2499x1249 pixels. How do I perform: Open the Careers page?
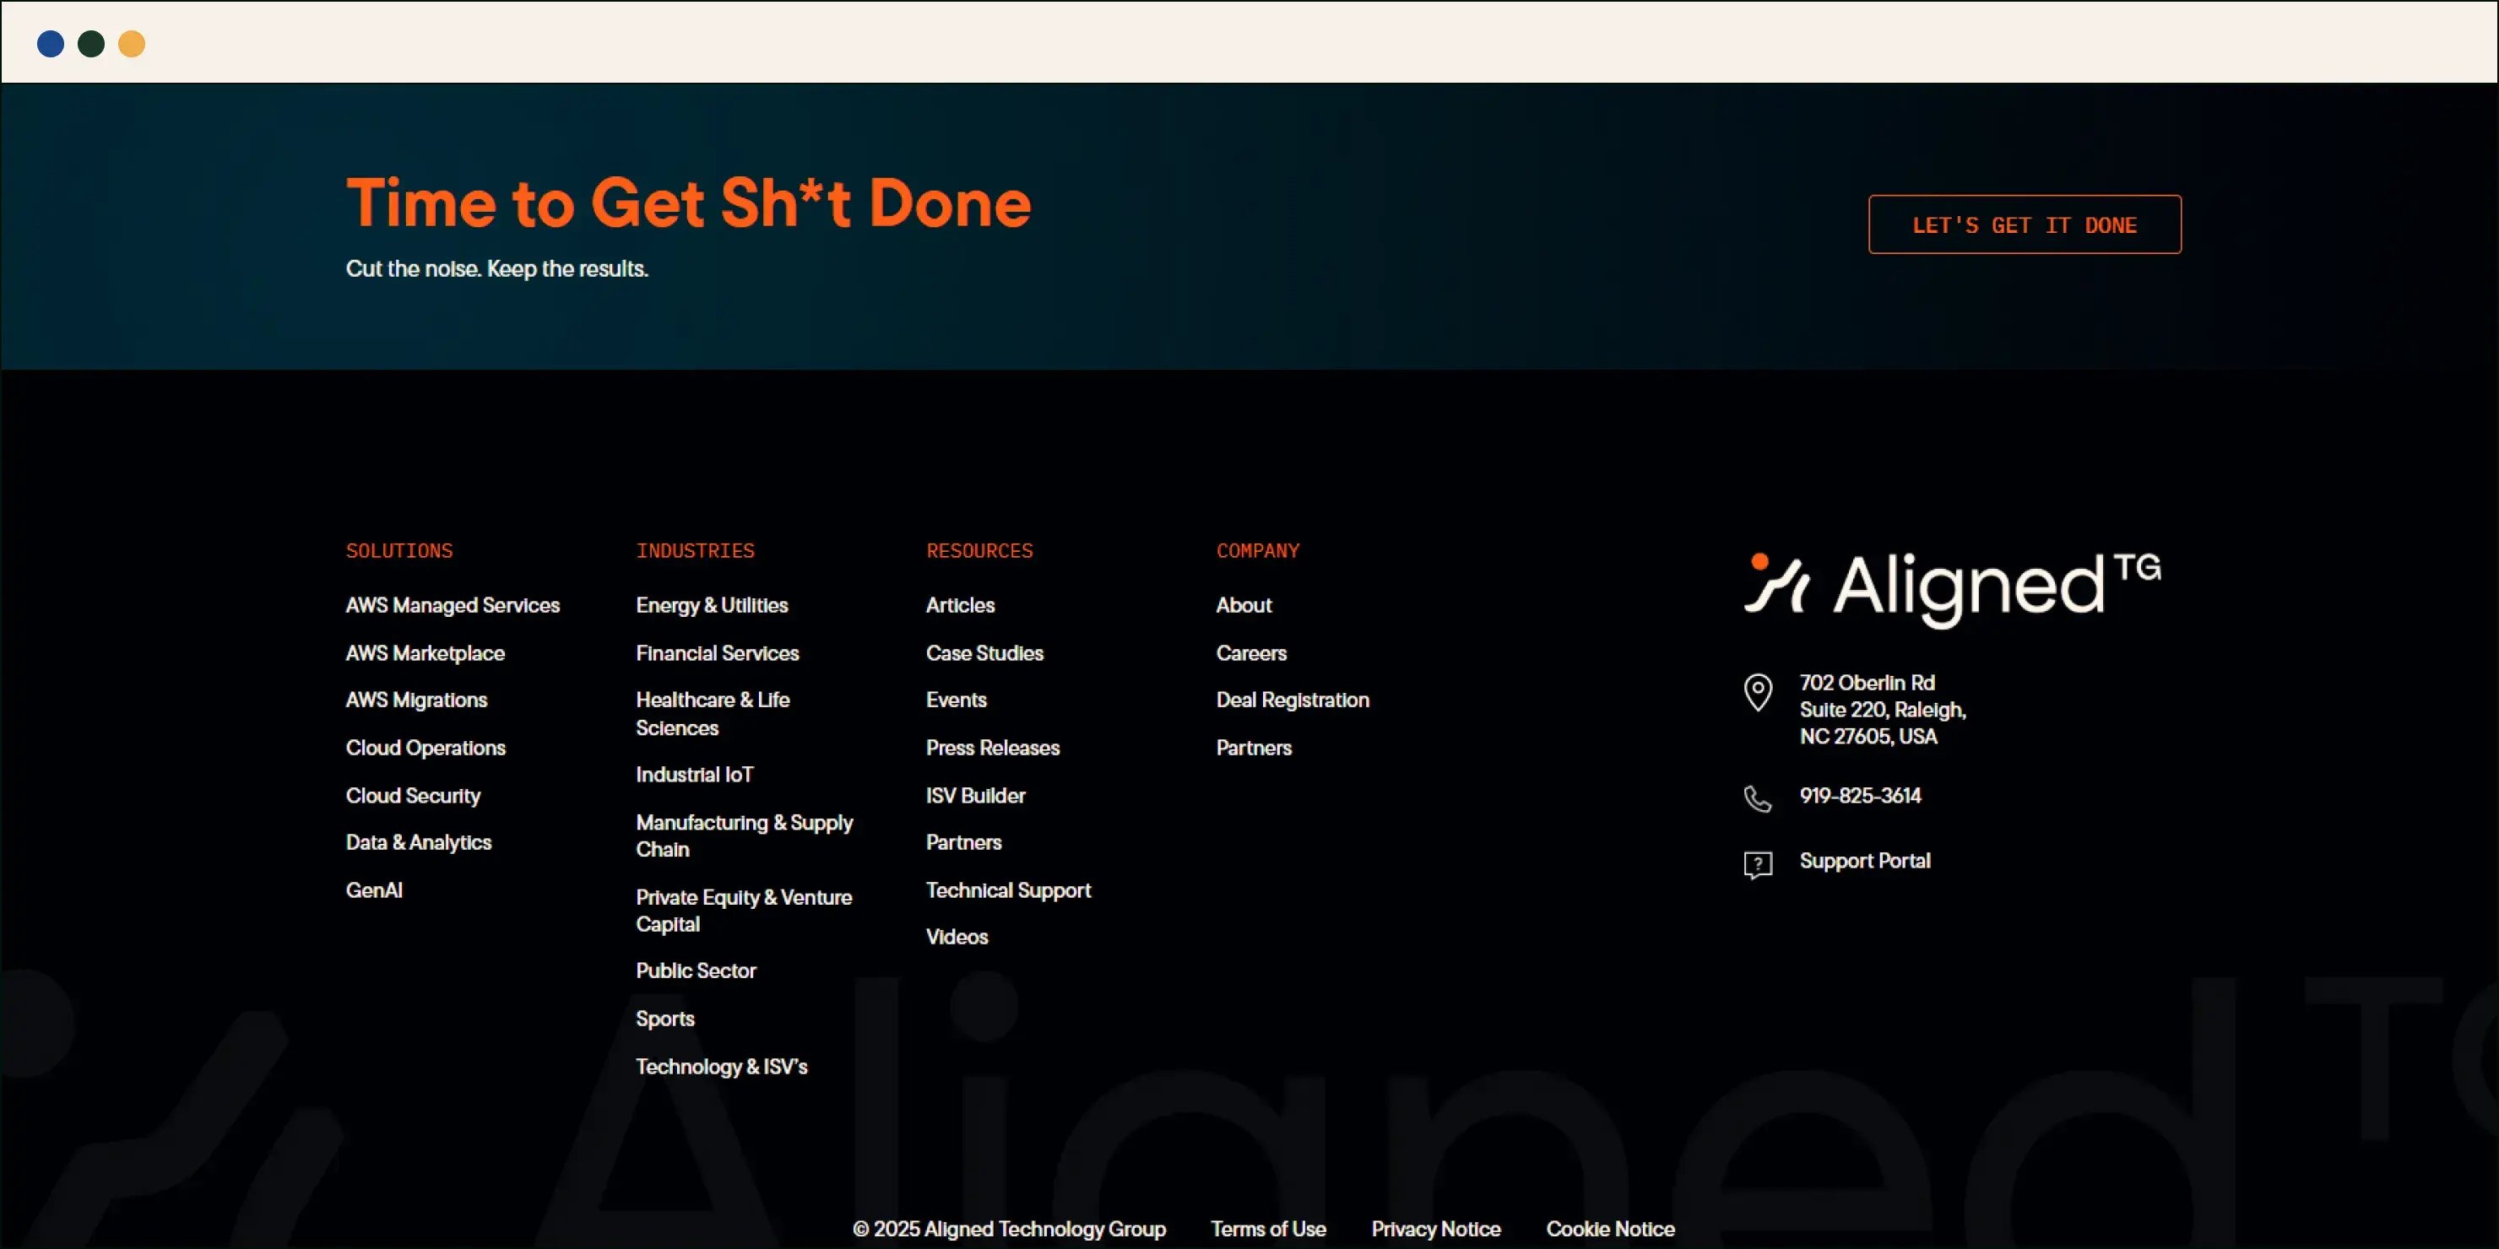[1251, 653]
